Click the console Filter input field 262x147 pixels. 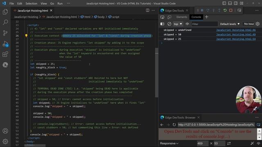point(204,24)
